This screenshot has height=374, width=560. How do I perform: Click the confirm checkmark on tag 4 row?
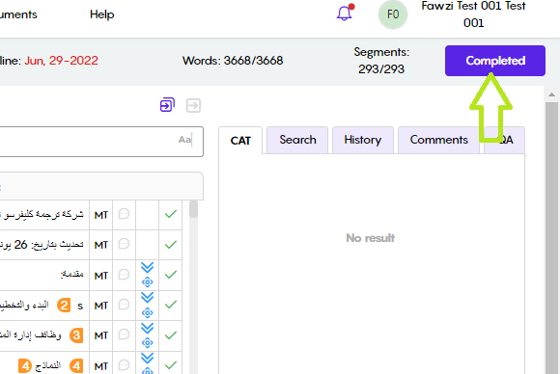171,365
